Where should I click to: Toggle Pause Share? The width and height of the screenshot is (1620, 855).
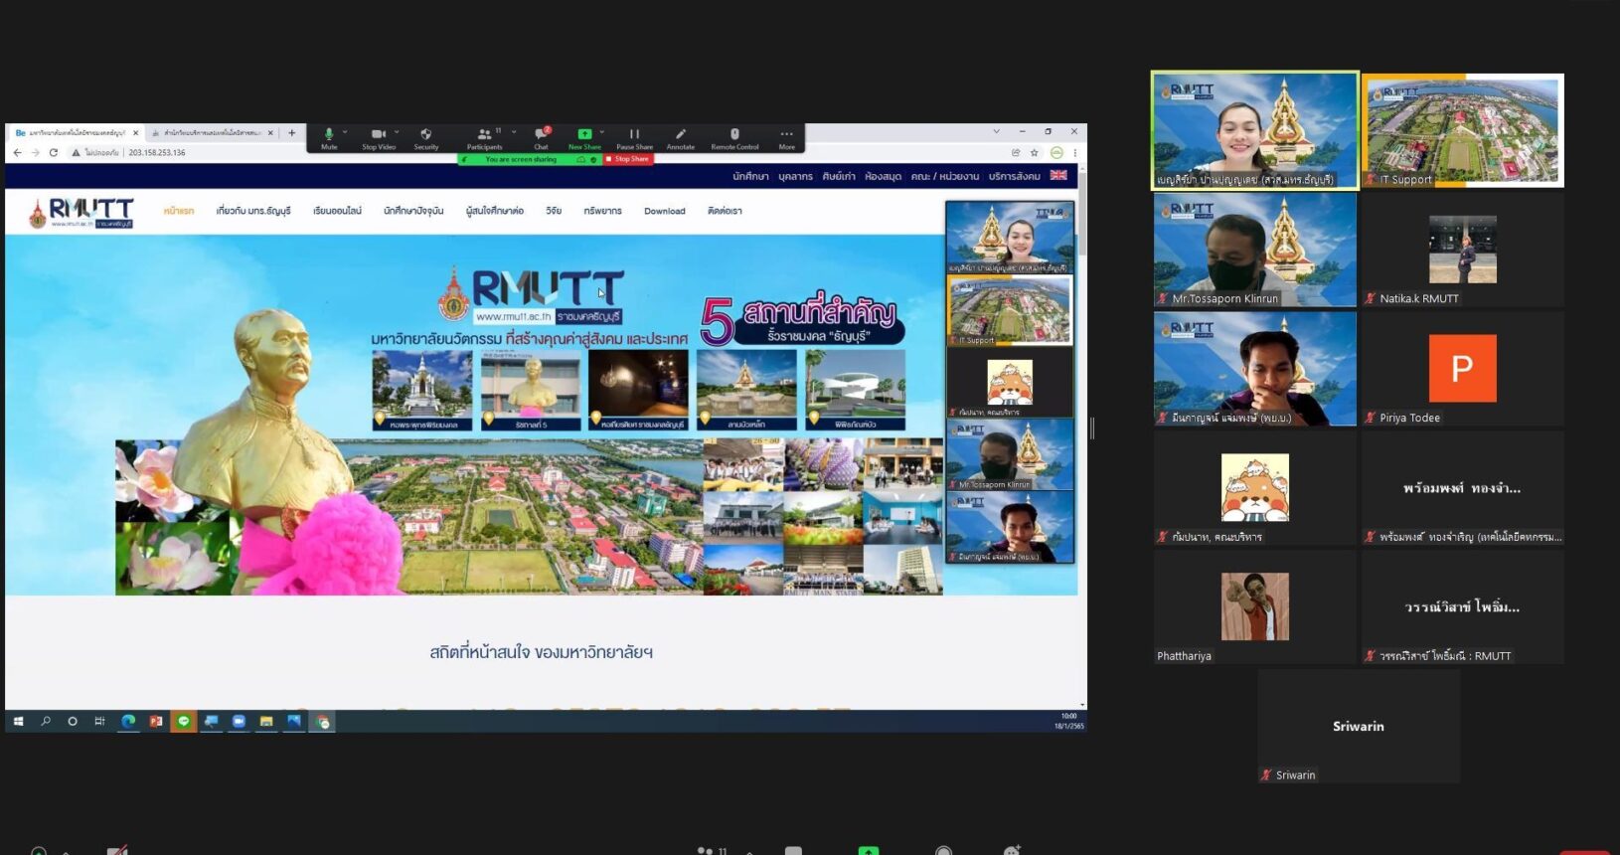coord(634,138)
